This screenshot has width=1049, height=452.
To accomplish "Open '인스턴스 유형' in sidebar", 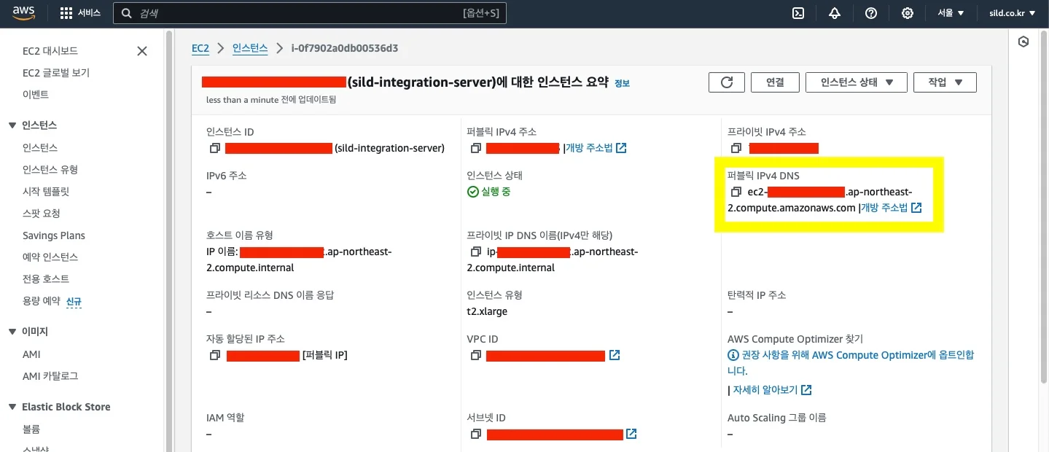I will click(x=50, y=169).
